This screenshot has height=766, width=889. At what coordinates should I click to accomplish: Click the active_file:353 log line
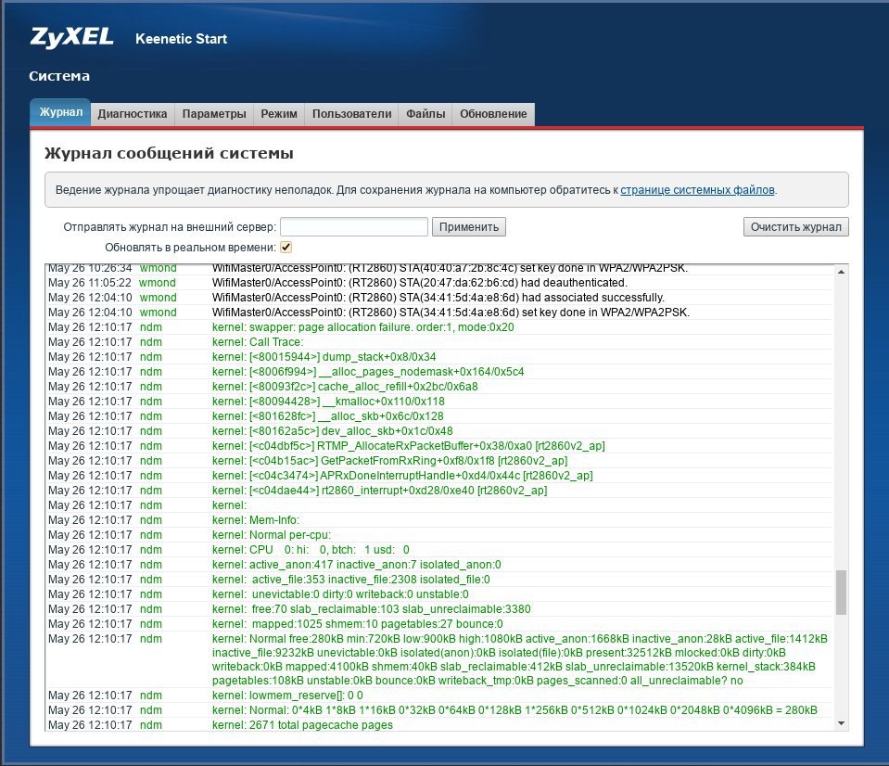439,579
